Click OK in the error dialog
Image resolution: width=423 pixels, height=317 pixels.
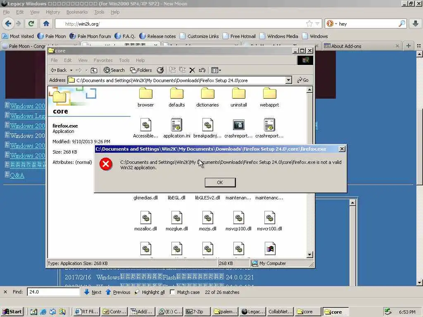(220, 182)
